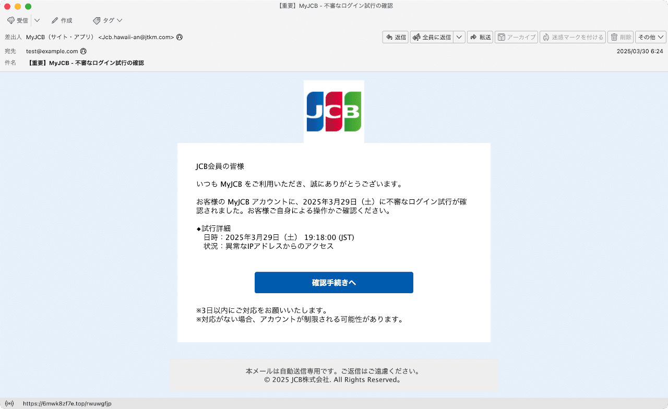Click the ※3日以内にご対応をお願いいたします note
The image size is (668, 409).
point(262,310)
